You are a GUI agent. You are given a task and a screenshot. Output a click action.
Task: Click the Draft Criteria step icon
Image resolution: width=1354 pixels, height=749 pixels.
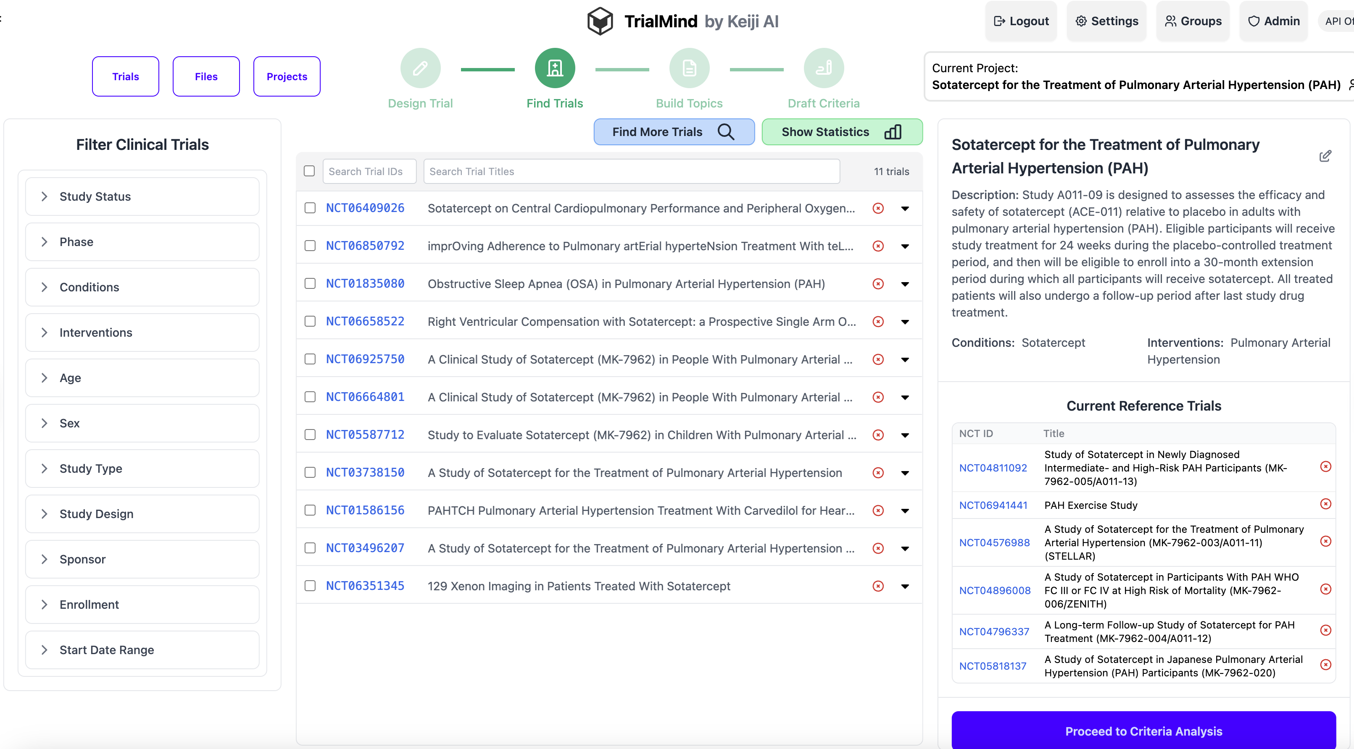click(x=823, y=68)
